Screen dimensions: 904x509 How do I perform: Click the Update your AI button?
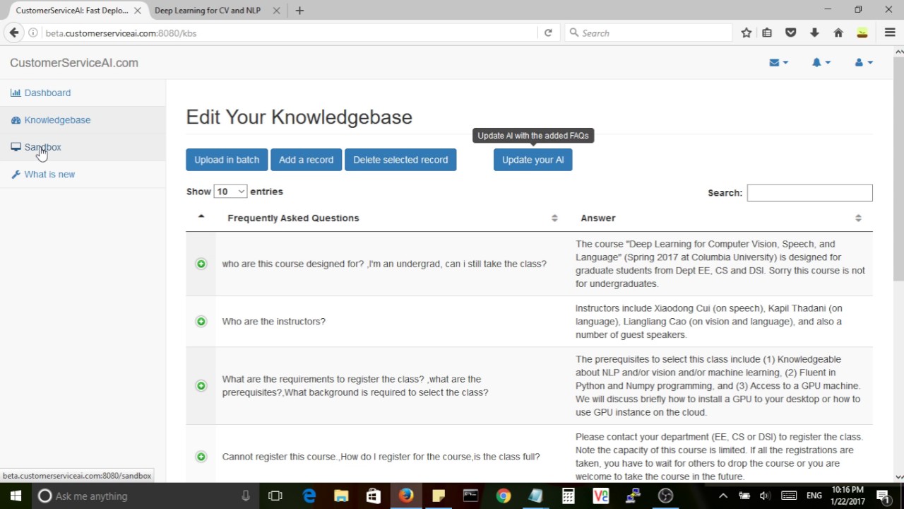pyautogui.click(x=533, y=160)
